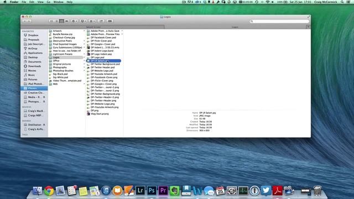Viewport: 354px width, 199px height.
Task: Select Proposals in the sidebar
Action: (34, 40)
